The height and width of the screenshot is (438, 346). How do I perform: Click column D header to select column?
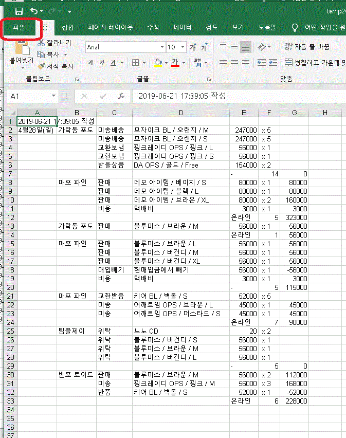180,113
